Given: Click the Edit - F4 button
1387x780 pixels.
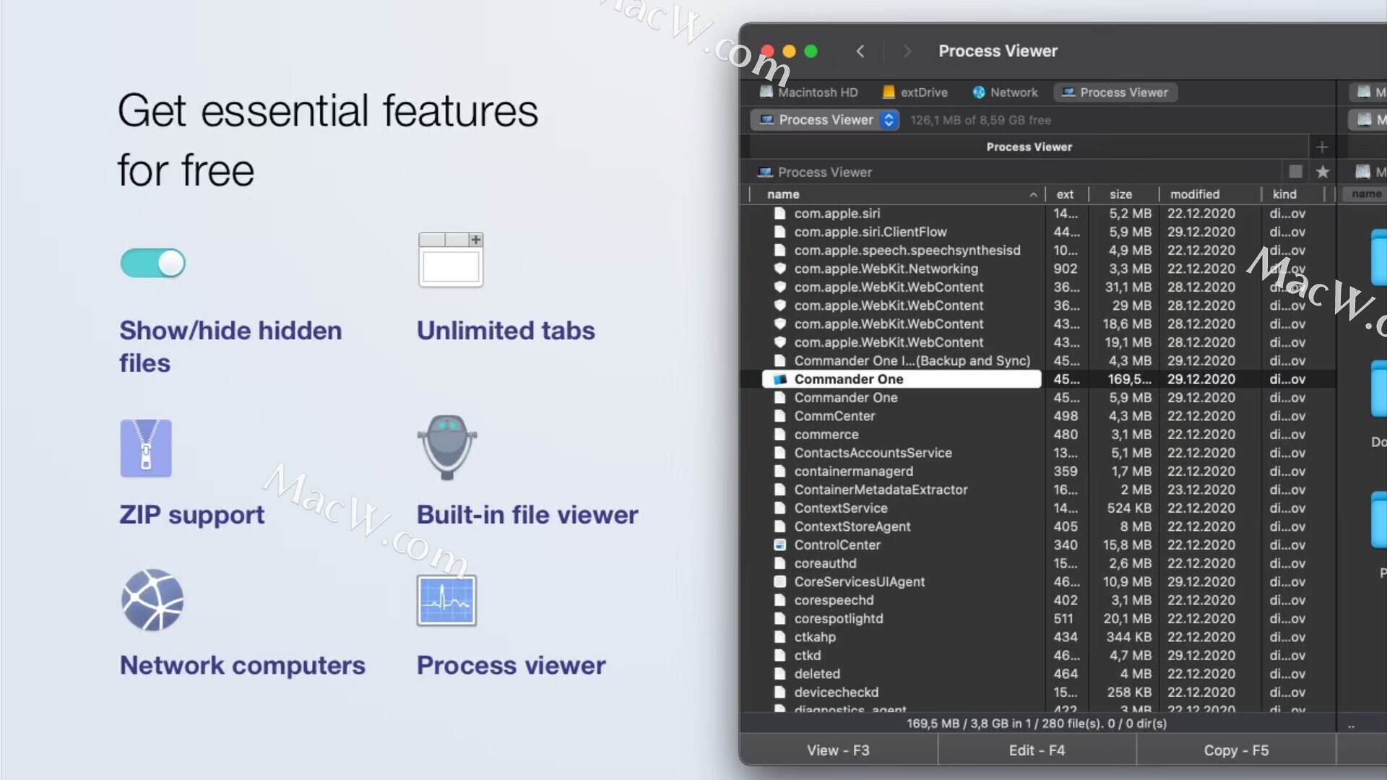Looking at the screenshot, I should pyautogui.click(x=1037, y=750).
